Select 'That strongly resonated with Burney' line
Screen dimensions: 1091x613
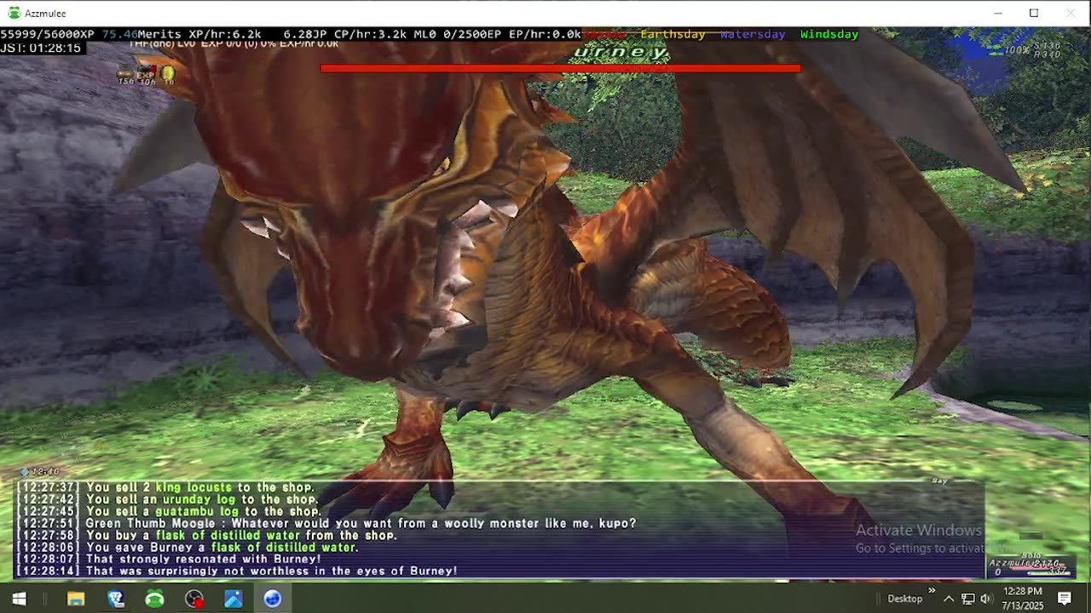click(170, 559)
